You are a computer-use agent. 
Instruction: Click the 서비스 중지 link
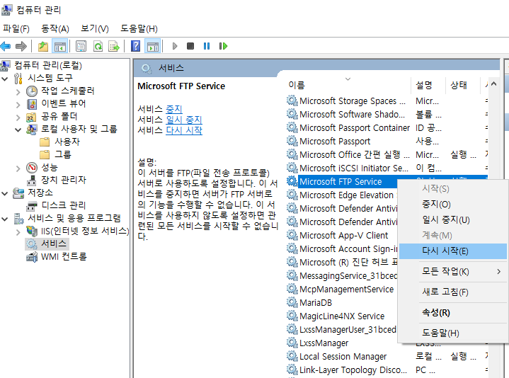pyautogui.click(x=174, y=109)
